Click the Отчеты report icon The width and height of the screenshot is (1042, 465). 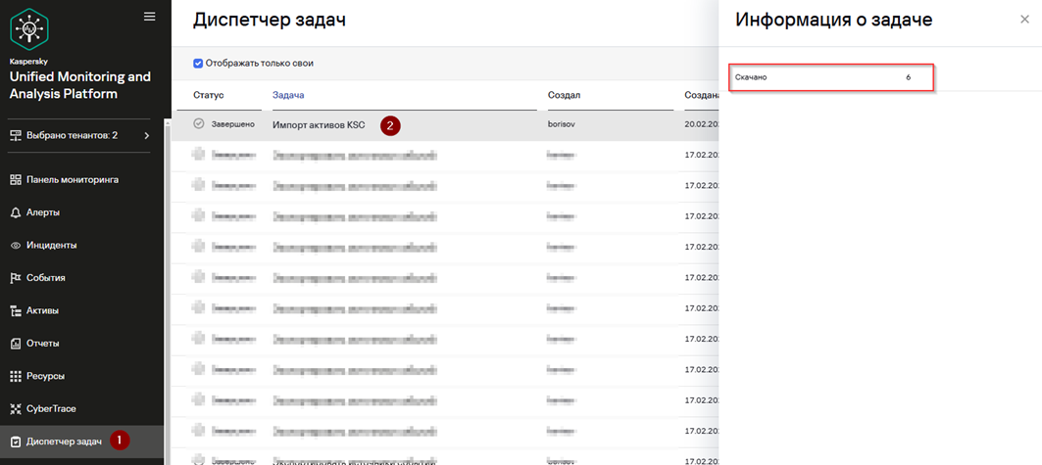17,344
